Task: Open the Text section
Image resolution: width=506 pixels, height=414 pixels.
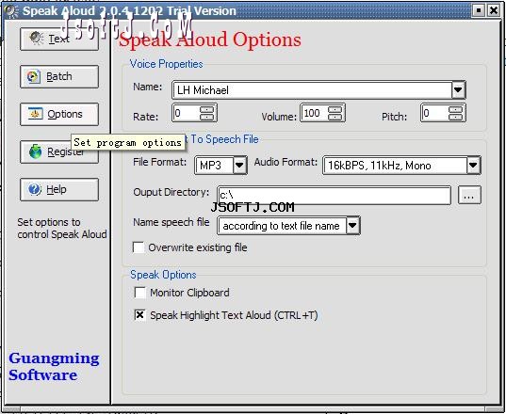Action: pos(59,39)
